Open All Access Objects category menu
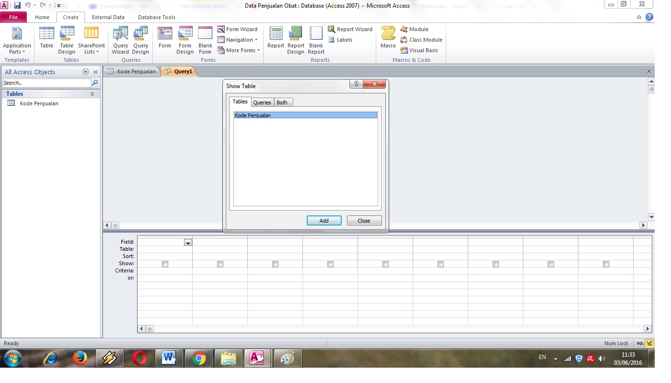This screenshot has width=671, height=383. point(86,72)
